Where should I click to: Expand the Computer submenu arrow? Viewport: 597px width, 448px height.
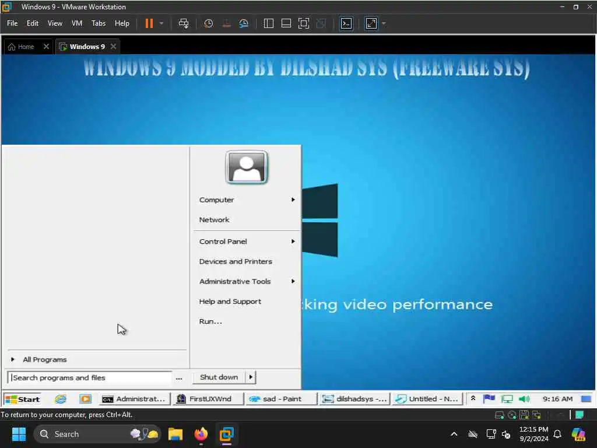(x=293, y=199)
